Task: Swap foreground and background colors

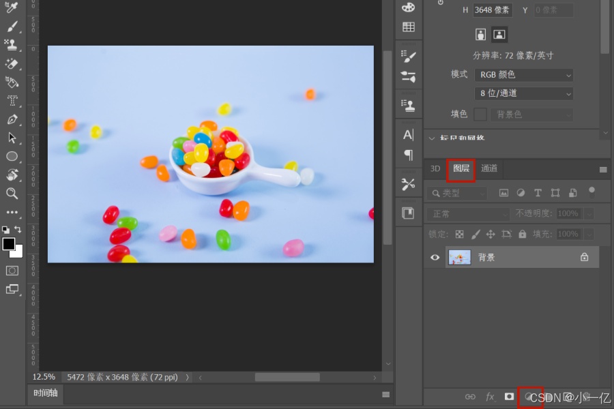Action: pyautogui.click(x=18, y=229)
